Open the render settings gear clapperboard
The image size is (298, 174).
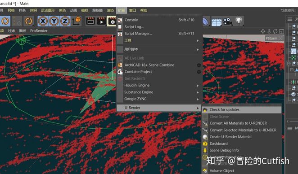click(112, 21)
